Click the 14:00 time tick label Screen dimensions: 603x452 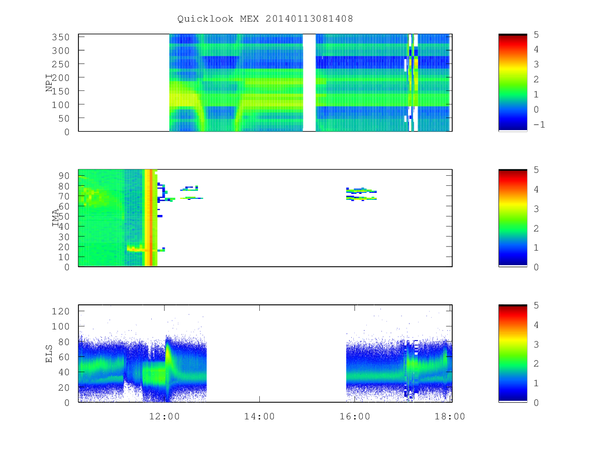pyautogui.click(x=260, y=416)
